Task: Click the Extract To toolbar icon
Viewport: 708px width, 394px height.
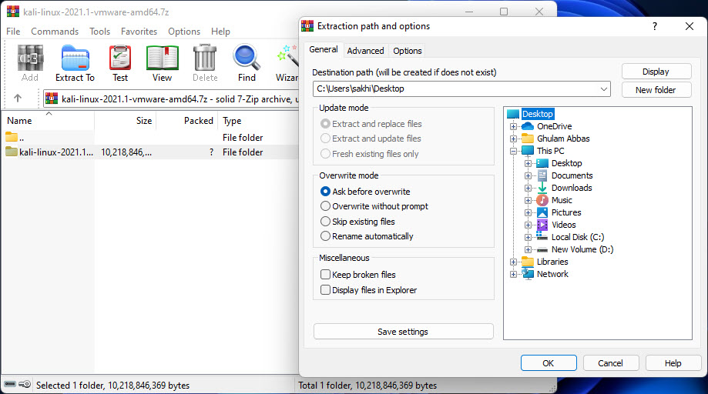Action: point(75,58)
